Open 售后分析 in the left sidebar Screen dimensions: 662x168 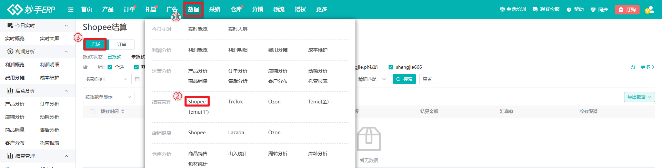pos(50,130)
